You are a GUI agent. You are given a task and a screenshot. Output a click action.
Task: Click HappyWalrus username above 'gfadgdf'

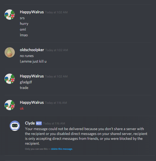[x=32, y=76]
